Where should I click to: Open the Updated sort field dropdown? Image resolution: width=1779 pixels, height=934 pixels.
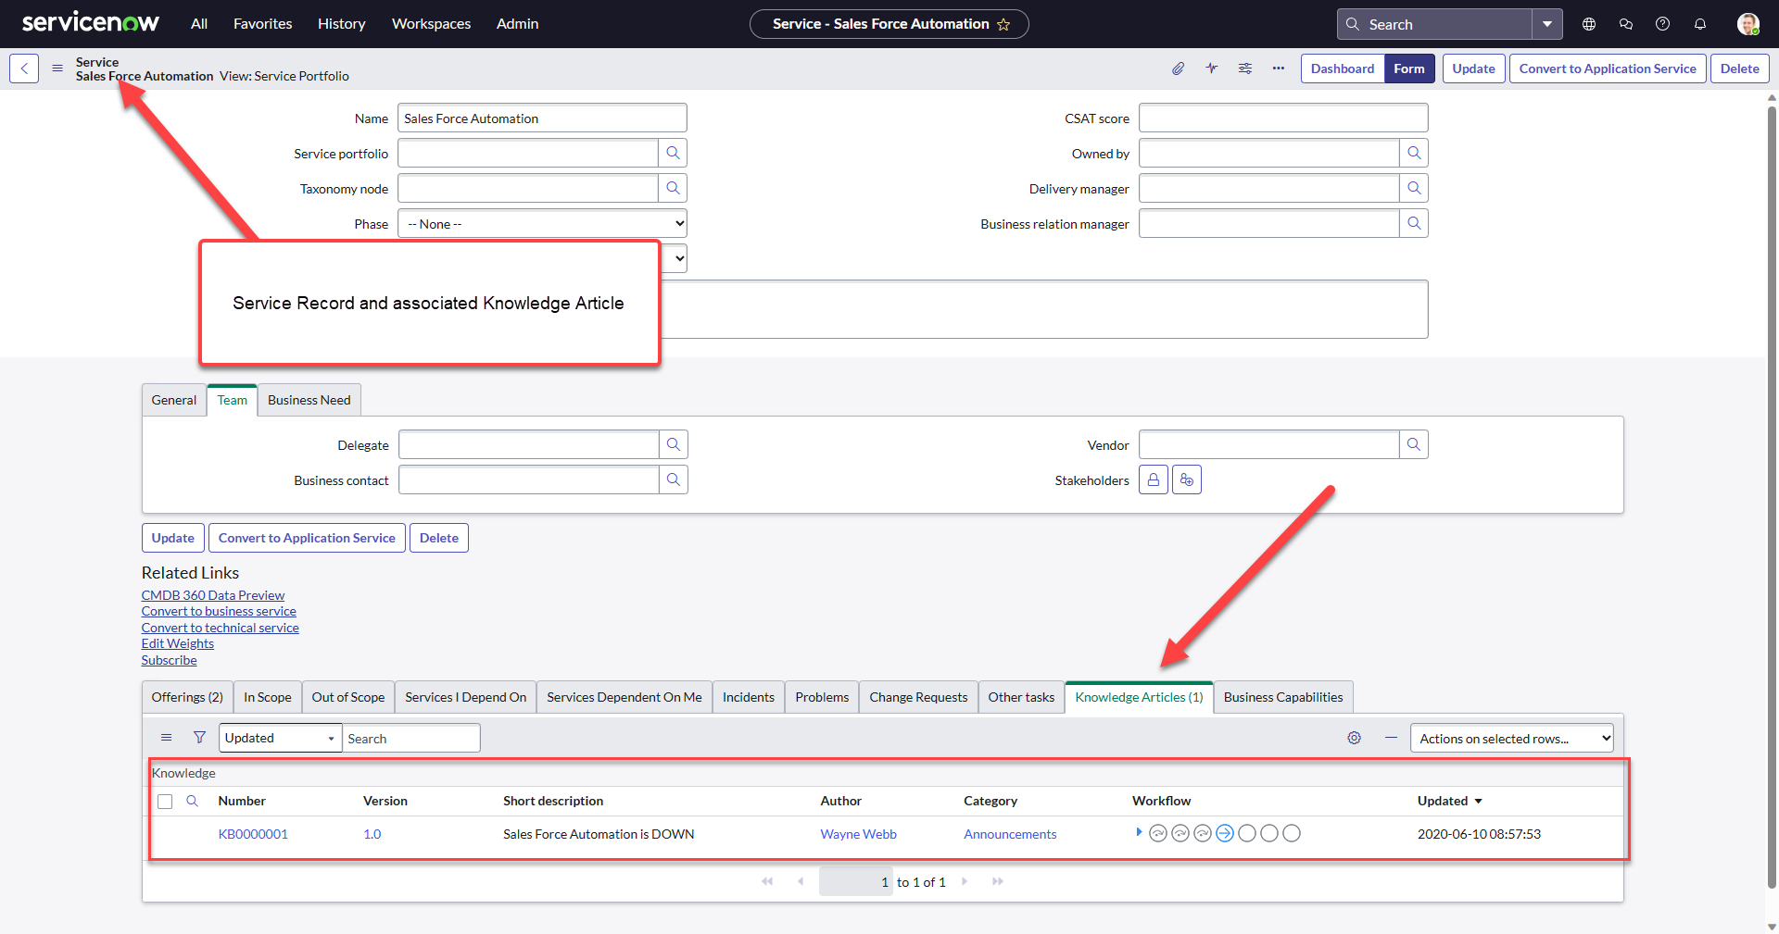pyautogui.click(x=279, y=738)
